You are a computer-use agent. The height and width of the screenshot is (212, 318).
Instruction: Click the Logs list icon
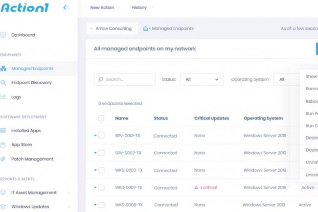point(3,97)
